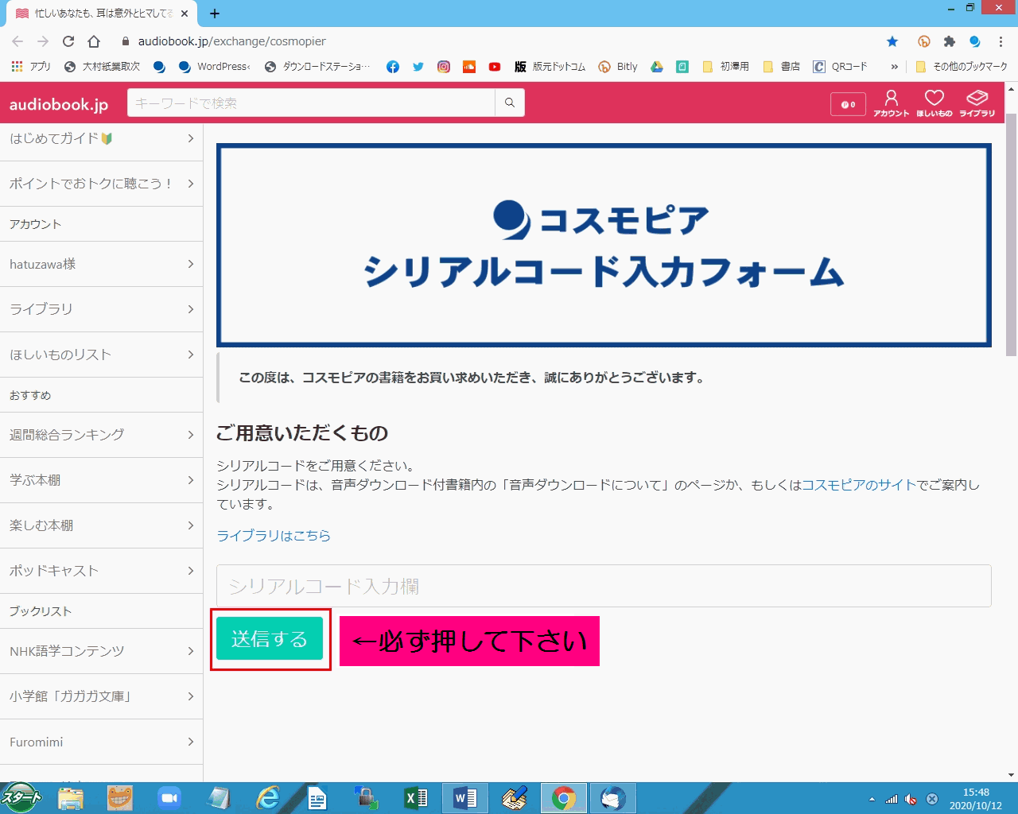Open 書店 bookmark folder

781,67
